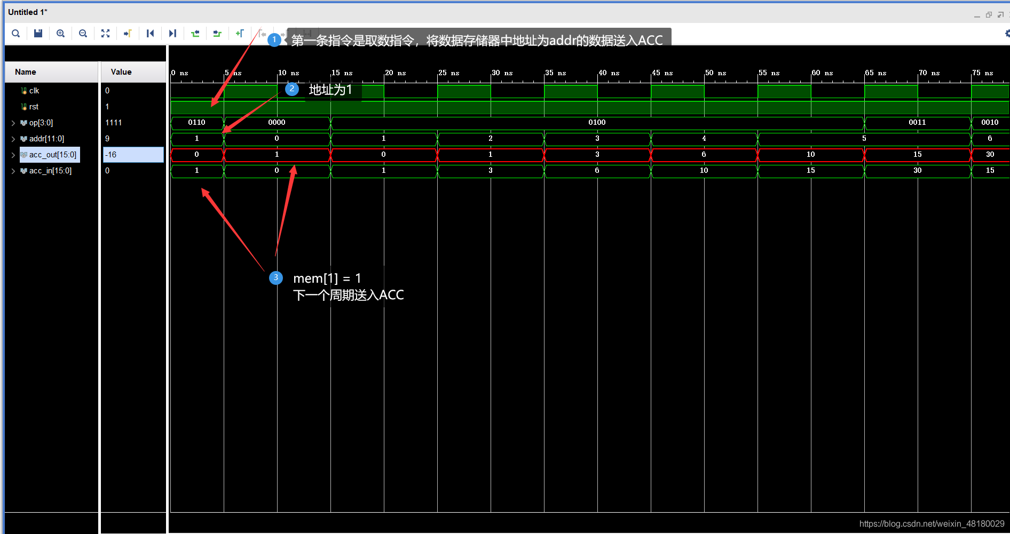Select the acc_out[15:0] signal name
The image size is (1010, 534).
pyautogui.click(x=53, y=155)
